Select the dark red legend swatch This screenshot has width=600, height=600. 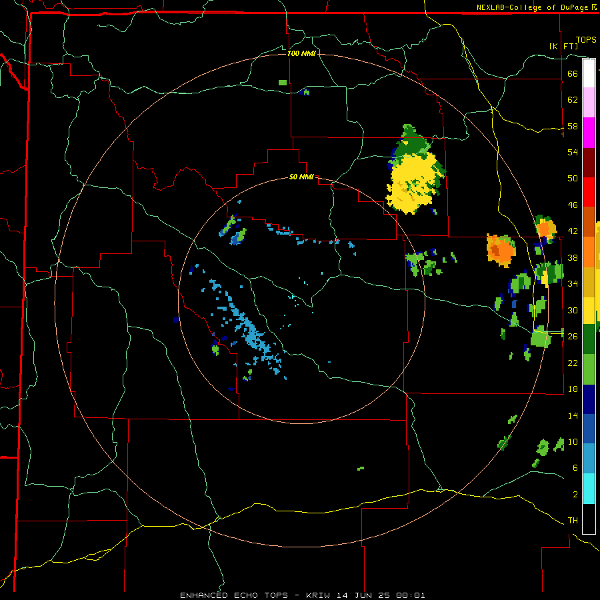pyautogui.click(x=589, y=163)
